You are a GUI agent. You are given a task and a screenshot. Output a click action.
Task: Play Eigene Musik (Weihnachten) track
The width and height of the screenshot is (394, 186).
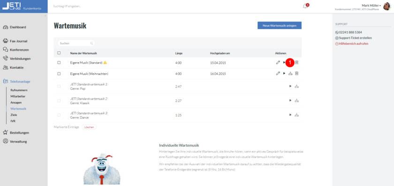[284, 73]
